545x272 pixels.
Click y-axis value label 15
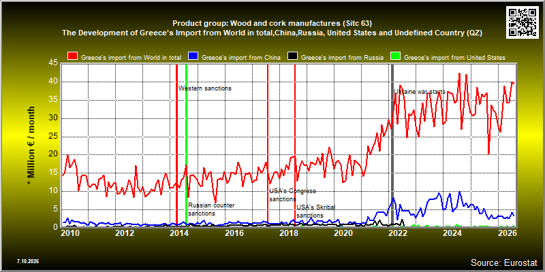[x=53, y=173]
